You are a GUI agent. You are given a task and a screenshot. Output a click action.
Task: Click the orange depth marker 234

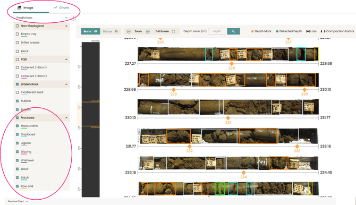pos(243,173)
